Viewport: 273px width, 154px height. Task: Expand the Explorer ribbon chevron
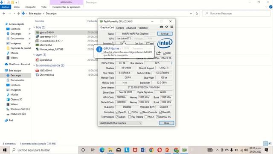pos(266,7)
